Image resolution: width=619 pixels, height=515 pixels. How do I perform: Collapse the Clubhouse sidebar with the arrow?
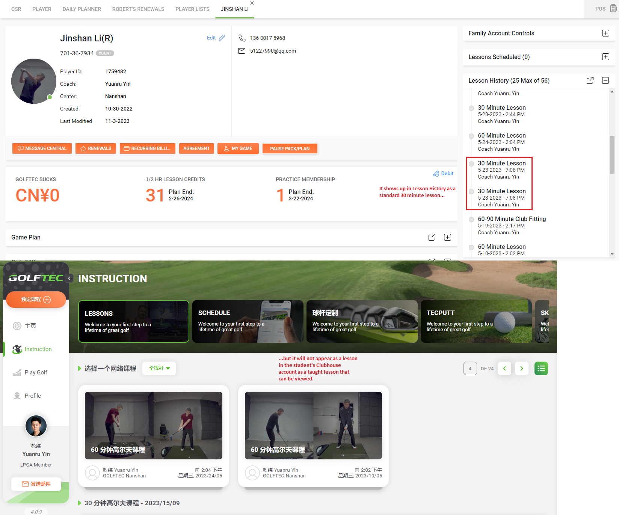click(69, 278)
